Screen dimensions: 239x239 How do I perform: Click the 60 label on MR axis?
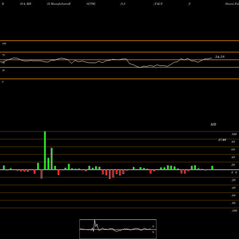coord(233,150)
